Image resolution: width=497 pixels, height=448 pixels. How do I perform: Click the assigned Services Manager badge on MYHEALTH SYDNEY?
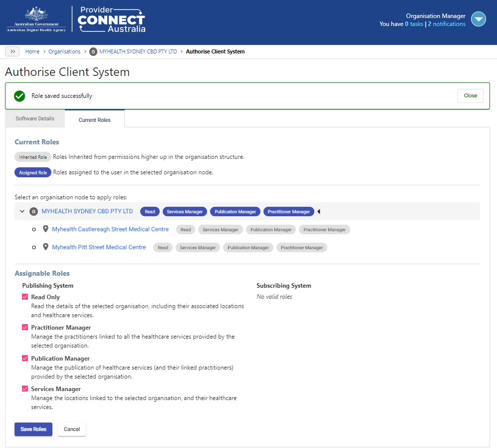pyautogui.click(x=185, y=212)
